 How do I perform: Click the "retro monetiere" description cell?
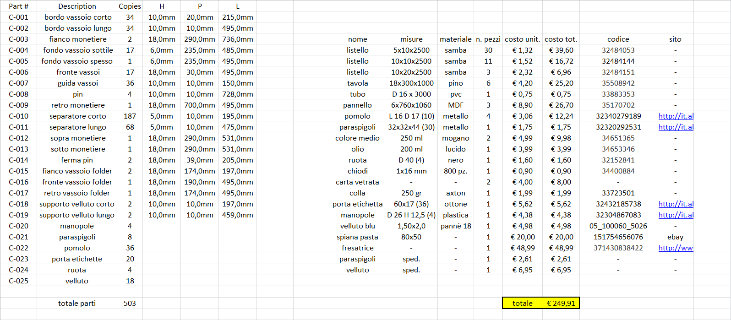77,105
